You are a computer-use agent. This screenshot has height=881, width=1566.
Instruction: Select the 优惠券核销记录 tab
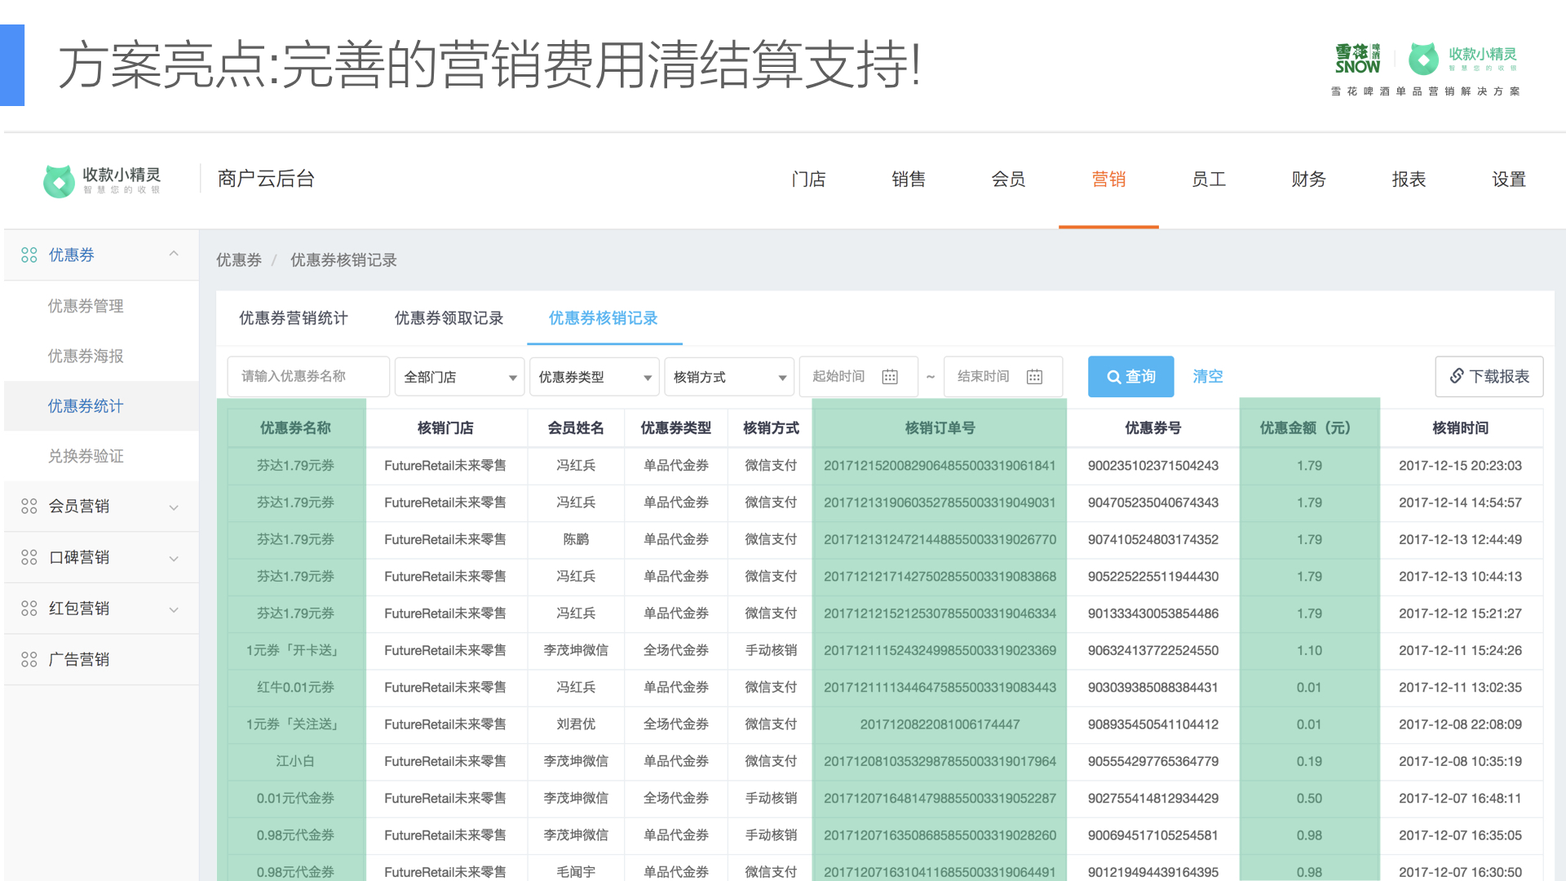tap(604, 318)
